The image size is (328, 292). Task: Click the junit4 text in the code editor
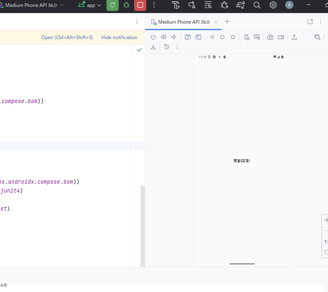(10, 191)
